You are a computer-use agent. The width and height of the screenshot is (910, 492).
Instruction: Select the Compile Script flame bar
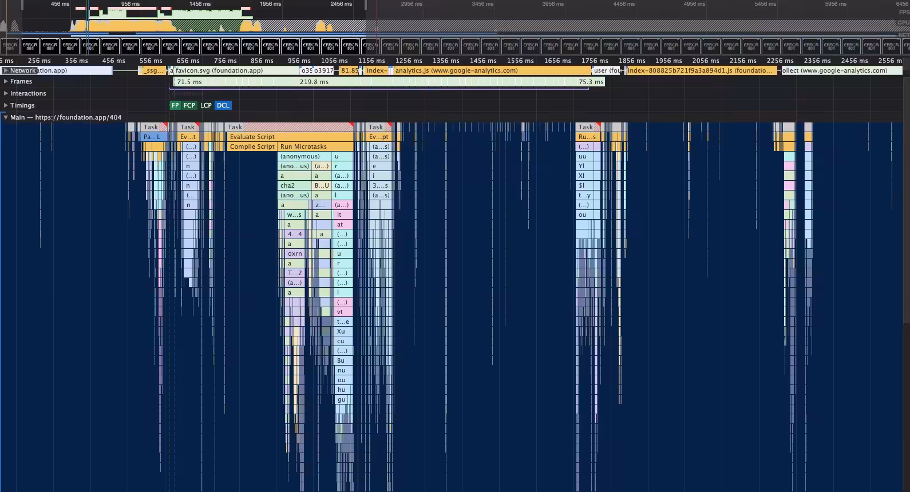click(x=252, y=146)
